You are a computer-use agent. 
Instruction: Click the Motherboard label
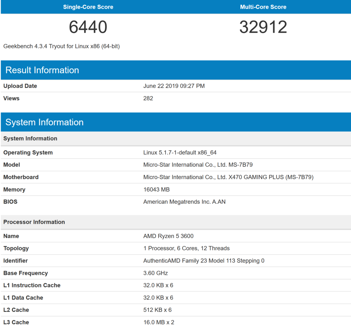(x=21, y=177)
